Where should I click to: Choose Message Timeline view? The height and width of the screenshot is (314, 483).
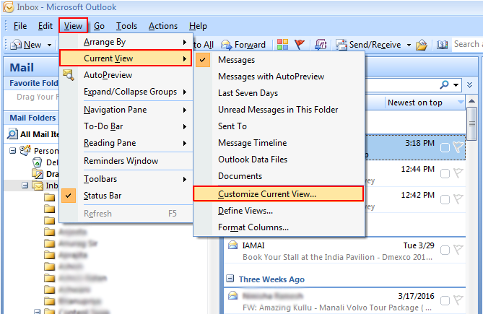279,143
